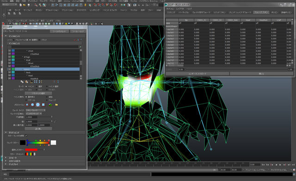
Task: Go to end of playback range
Action: point(293,165)
